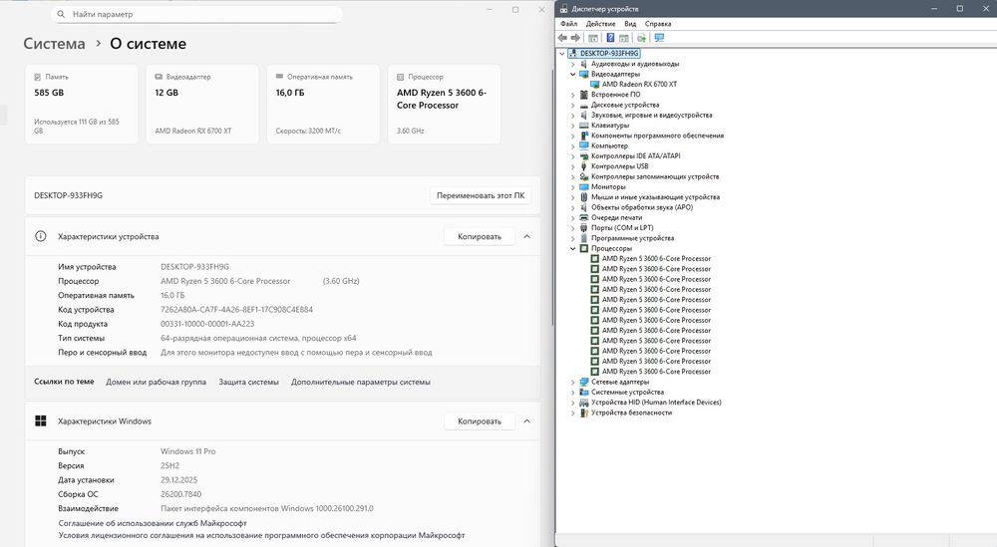This screenshot has height=547, width=997.
Task: Click the mouse icon beside Мыши и иные указывающие устройства
Action: point(583,197)
